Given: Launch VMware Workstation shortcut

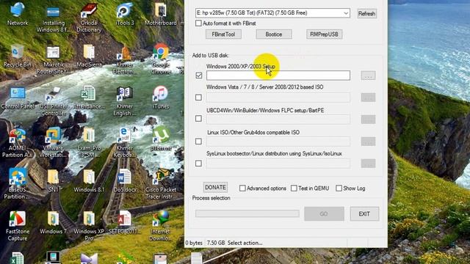Looking at the screenshot, I should (53, 143).
